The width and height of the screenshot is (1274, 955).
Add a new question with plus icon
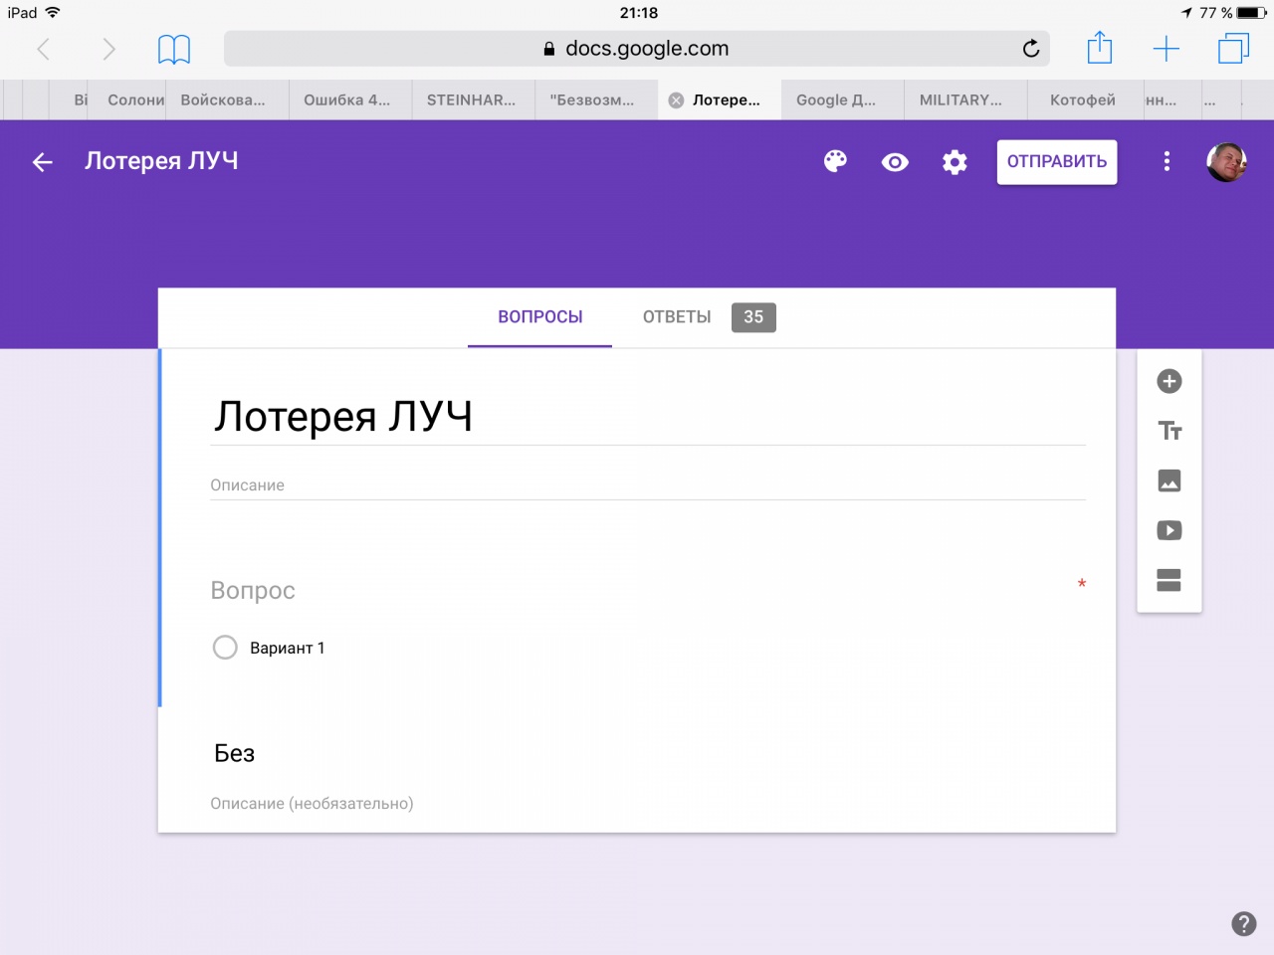click(x=1169, y=381)
